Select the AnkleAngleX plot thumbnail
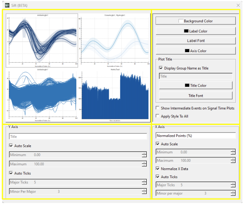 point(42,40)
